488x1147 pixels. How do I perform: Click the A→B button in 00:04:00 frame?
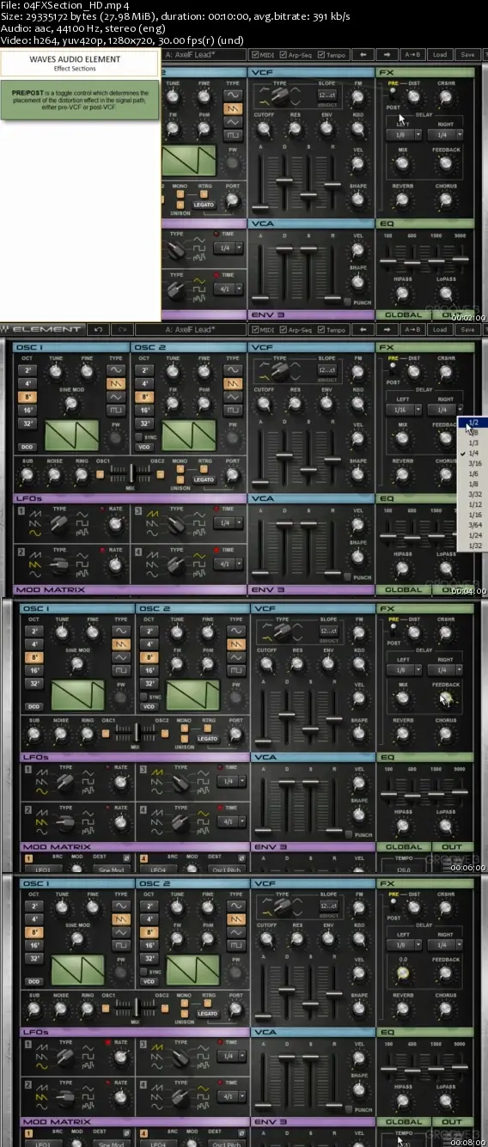[413, 330]
